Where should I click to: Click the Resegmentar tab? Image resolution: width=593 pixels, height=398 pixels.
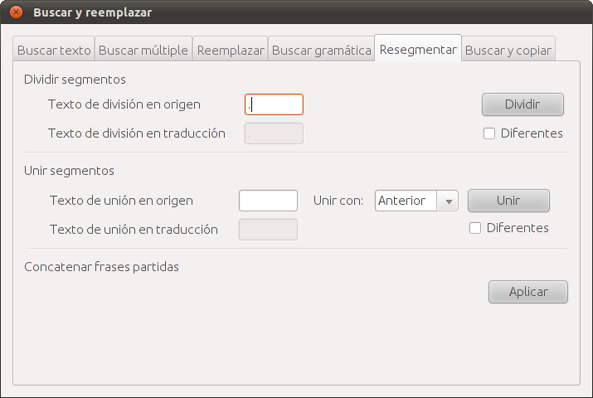pos(418,49)
